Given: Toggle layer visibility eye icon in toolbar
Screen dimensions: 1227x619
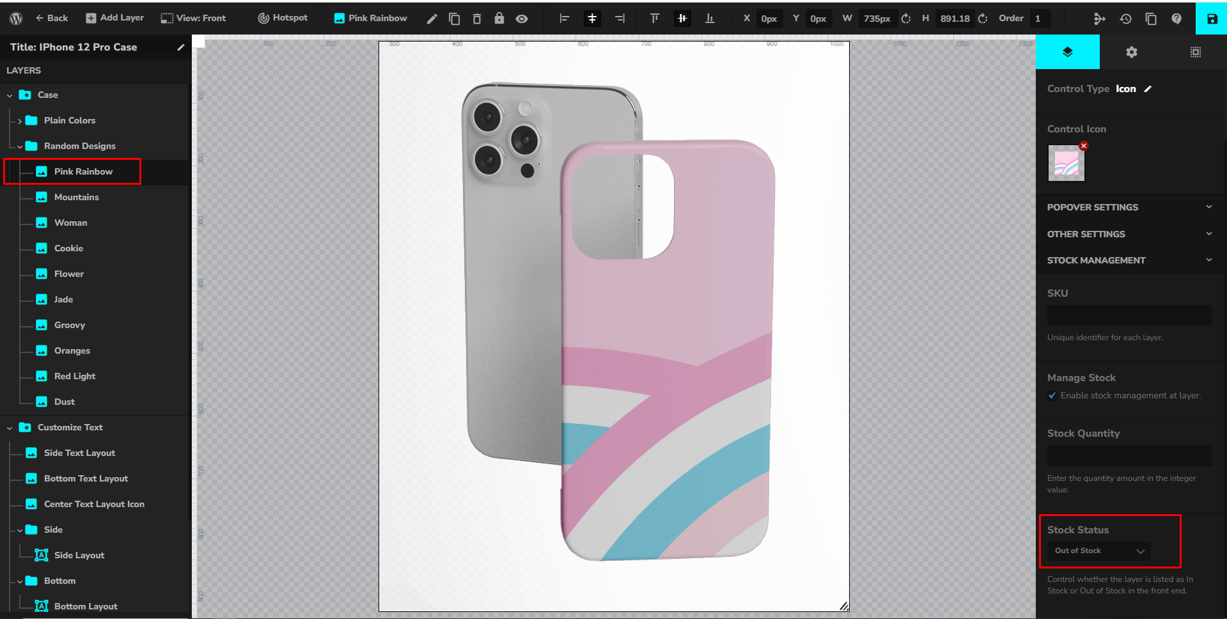Looking at the screenshot, I should coord(522,19).
